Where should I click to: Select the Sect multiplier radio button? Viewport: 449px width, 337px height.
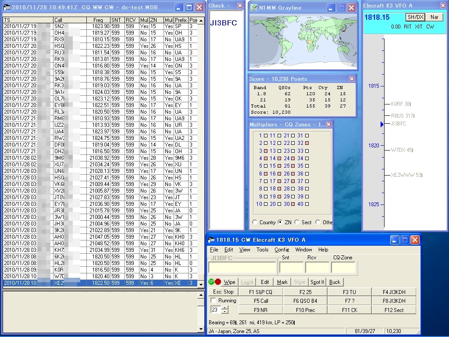tap(297, 222)
